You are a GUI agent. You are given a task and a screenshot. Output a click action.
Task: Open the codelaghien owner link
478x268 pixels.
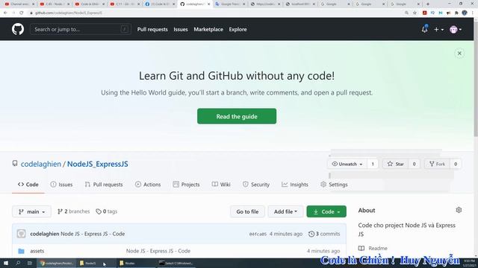41,164
